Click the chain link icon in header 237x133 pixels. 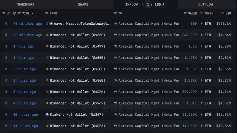coord(8,13)
